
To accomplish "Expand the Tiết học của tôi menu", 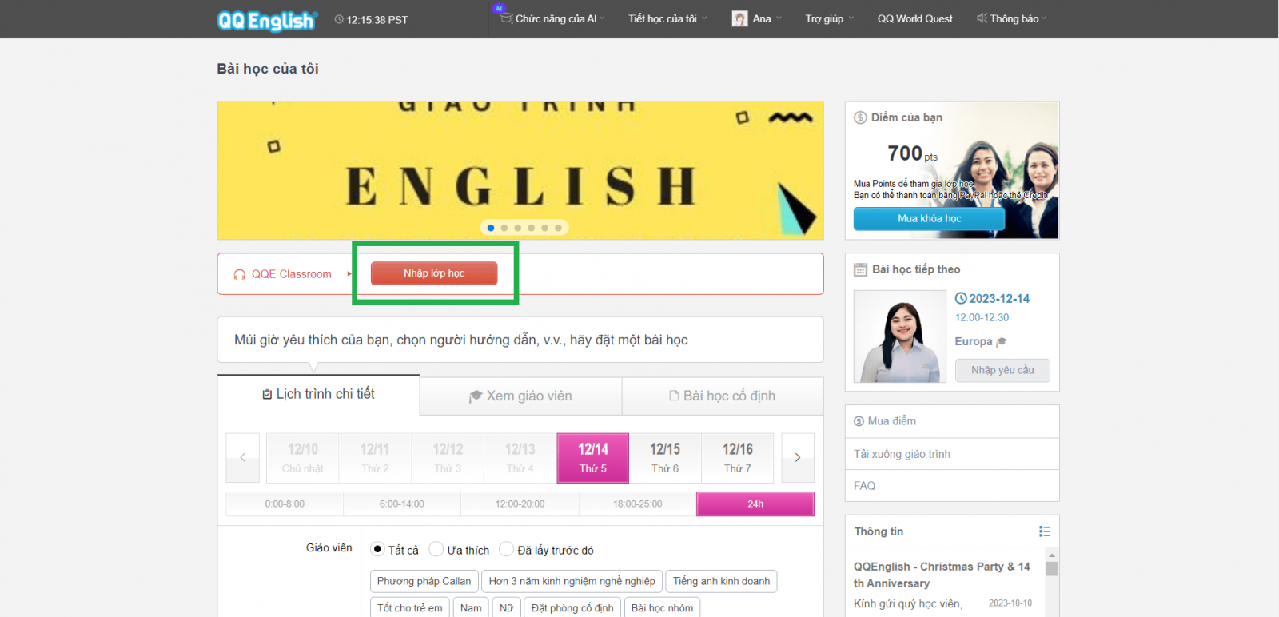I will coord(667,18).
